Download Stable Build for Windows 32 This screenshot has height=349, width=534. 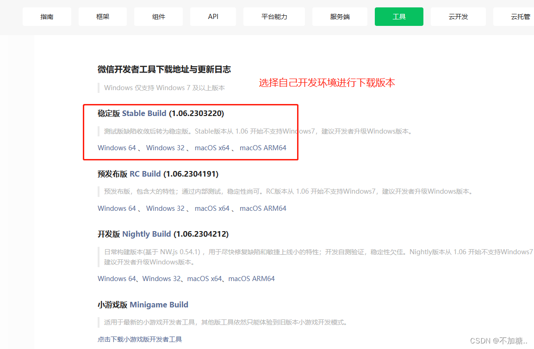[x=165, y=148]
